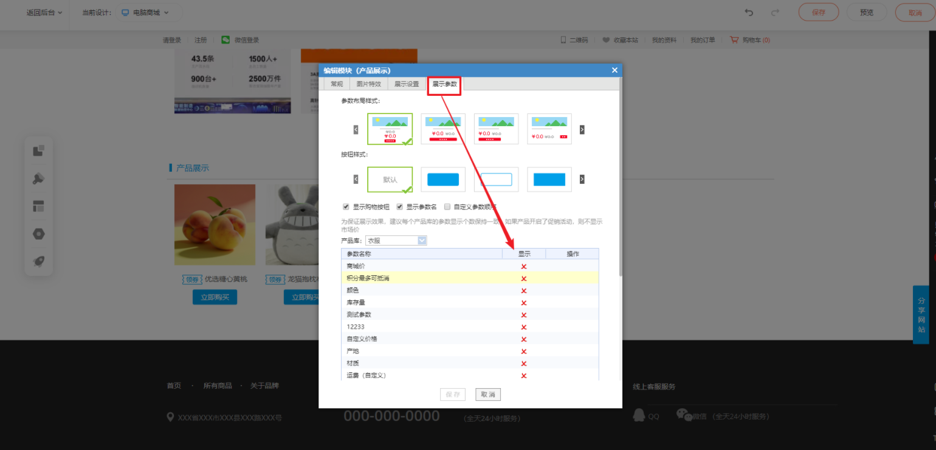The image size is (936, 450).
Task: Open the rocket icon in the left sidebar
Action: tap(39, 261)
